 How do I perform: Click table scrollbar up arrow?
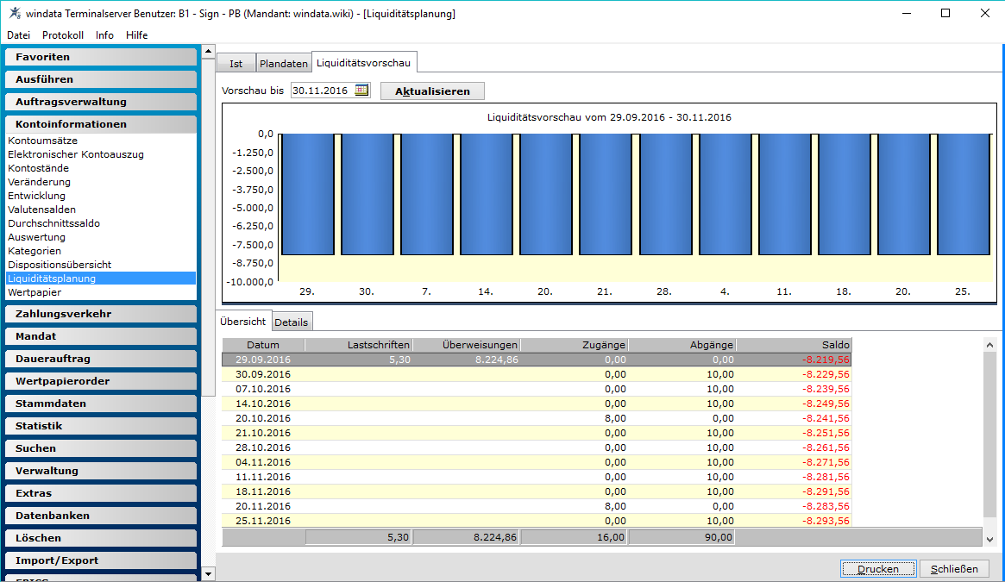(989, 345)
